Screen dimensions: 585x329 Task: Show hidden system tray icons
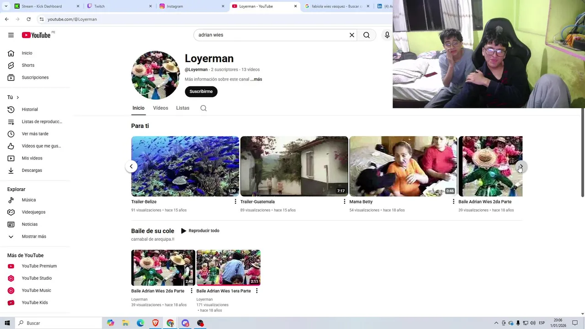(496, 323)
